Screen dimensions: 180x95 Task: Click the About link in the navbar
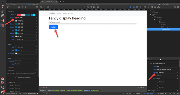(x=65, y=13)
